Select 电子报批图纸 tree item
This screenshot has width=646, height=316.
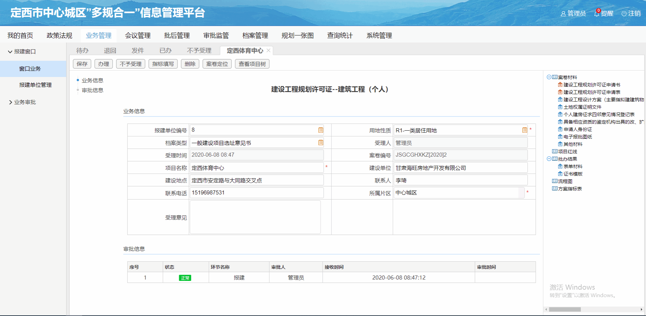[x=578, y=137]
